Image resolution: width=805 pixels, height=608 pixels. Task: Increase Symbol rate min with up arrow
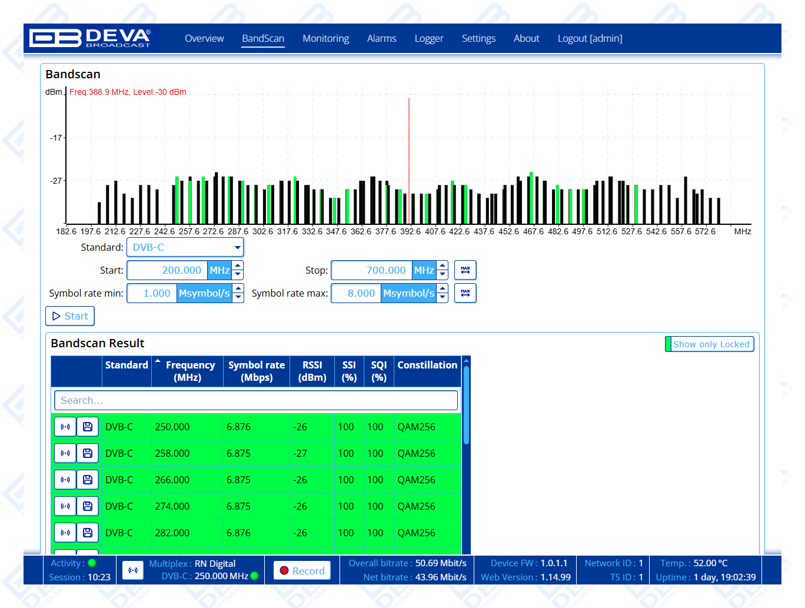point(238,288)
